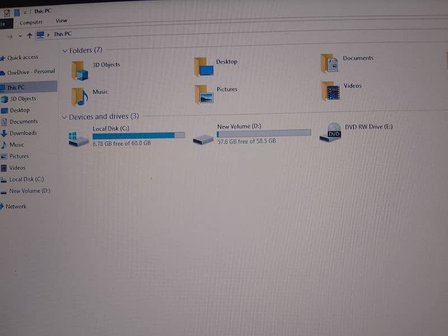Screen dimensions: 448x336
Task: Select the DVD RW Drive (E:) icon
Action: 330,133
